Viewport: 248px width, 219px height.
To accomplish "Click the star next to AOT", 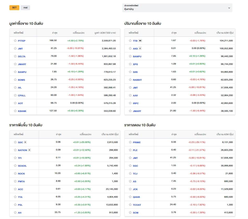I will 15,103.
